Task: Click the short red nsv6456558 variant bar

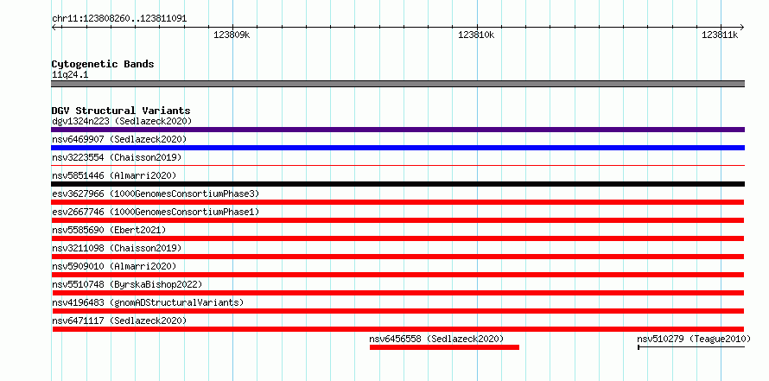Action: click(444, 347)
